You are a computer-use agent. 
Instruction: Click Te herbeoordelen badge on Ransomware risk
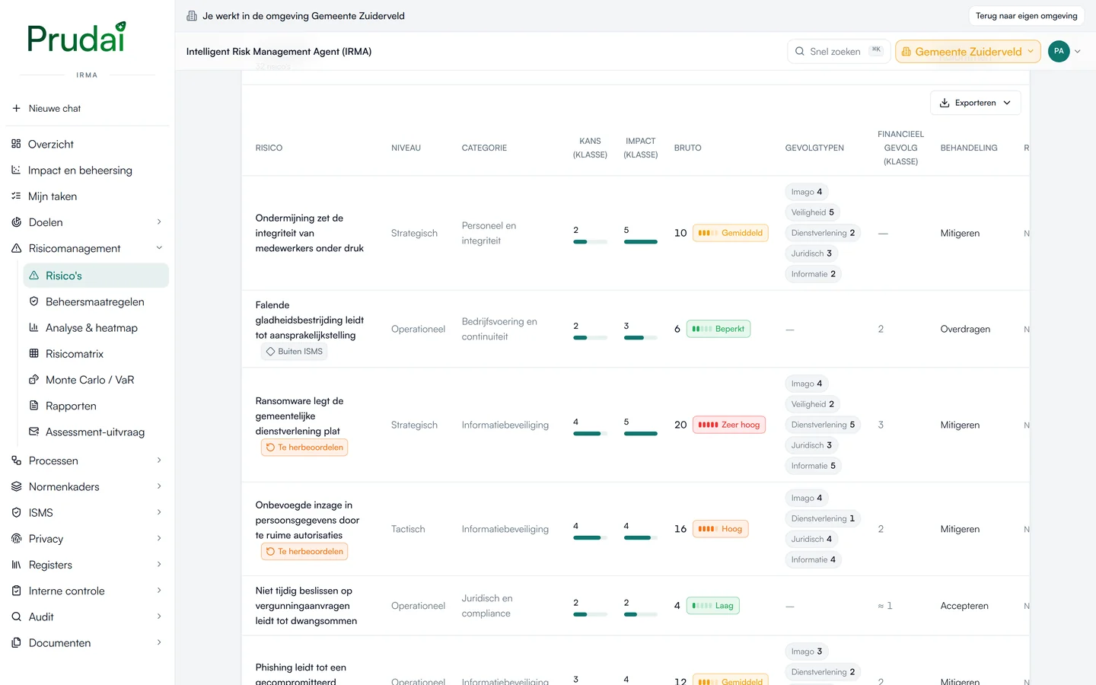[304, 448]
